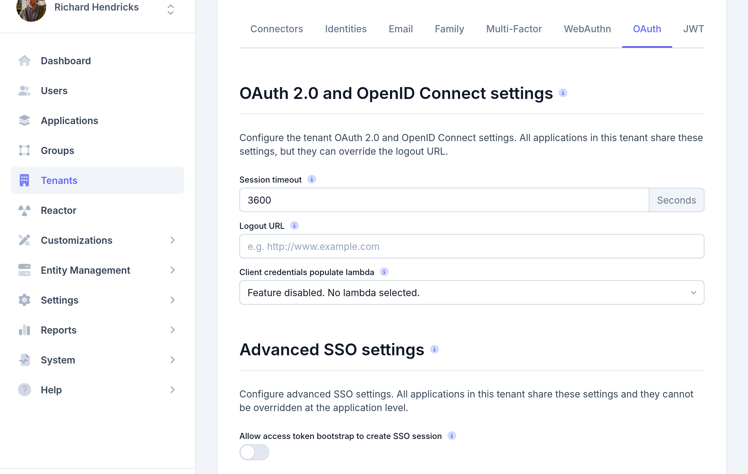Click the Groups icon in sidebar
Image resolution: width=748 pixels, height=474 pixels.
click(24, 150)
